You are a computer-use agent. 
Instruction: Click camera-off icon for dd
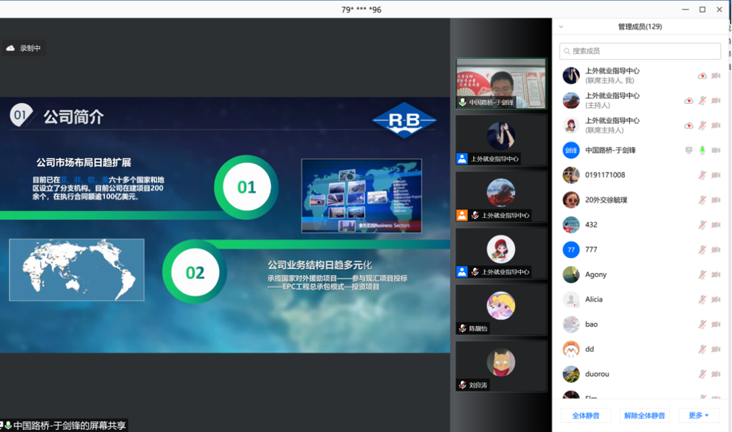(716, 349)
